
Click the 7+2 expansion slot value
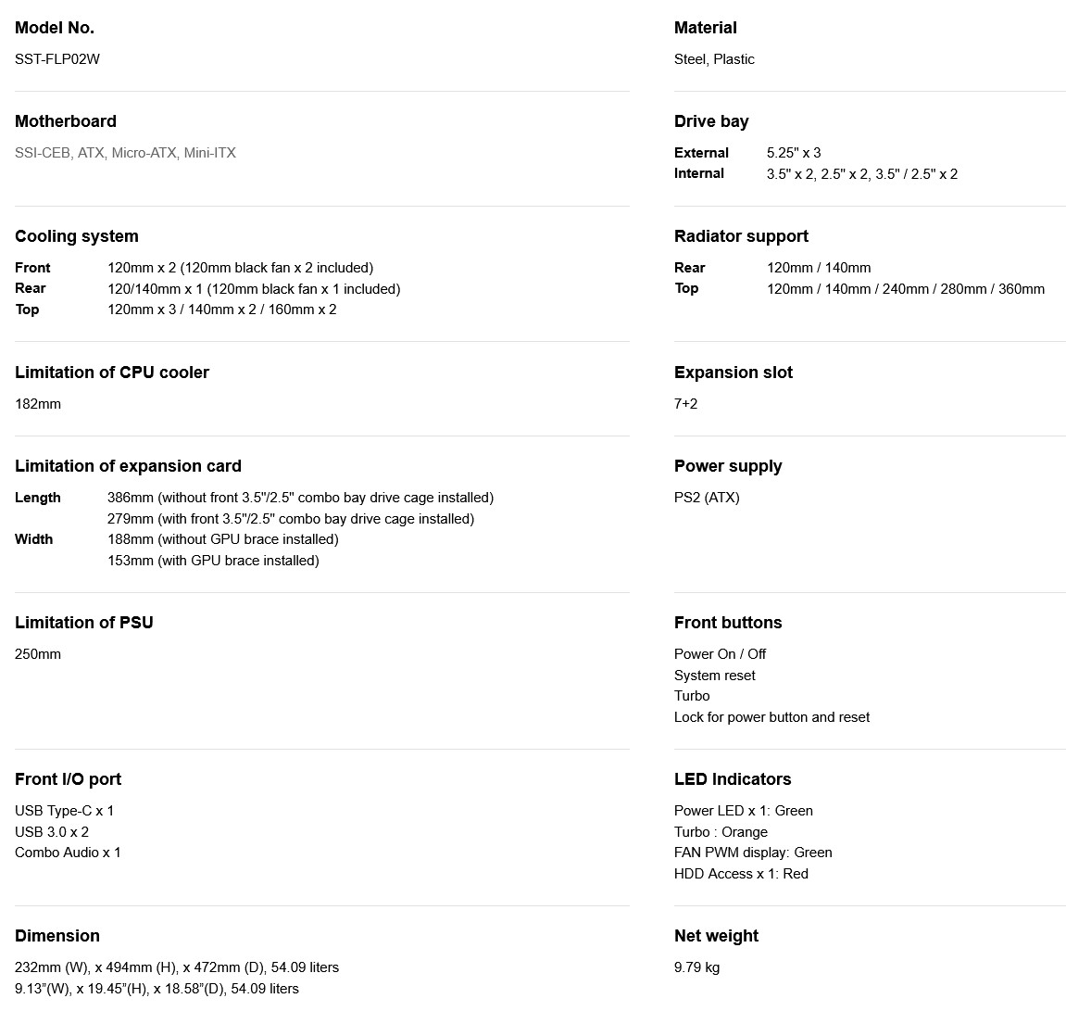pyautogui.click(x=685, y=404)
